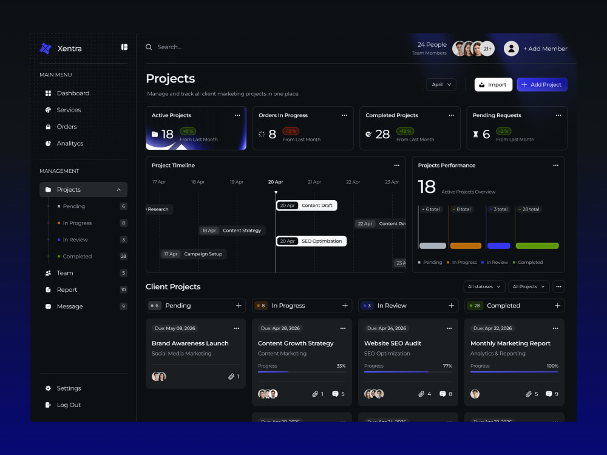607x455 pixels.
Task: Open Project Timeline options menu
Action: [x=397, y=165]
